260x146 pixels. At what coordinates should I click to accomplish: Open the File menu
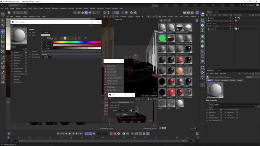coord(2,9)
